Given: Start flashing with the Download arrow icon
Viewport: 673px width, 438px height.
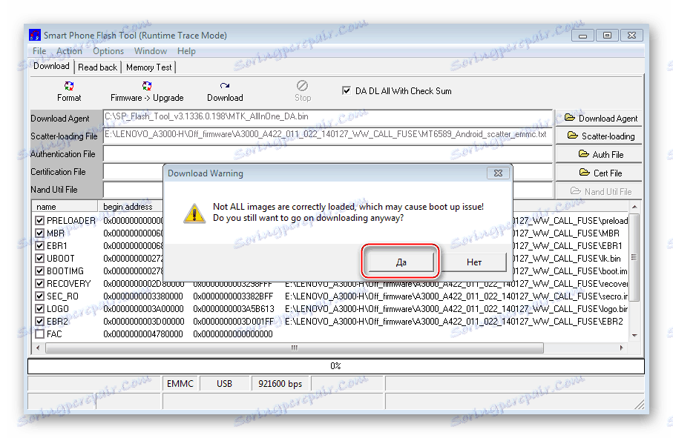Looking at the screenshot, I should point(225,85).
